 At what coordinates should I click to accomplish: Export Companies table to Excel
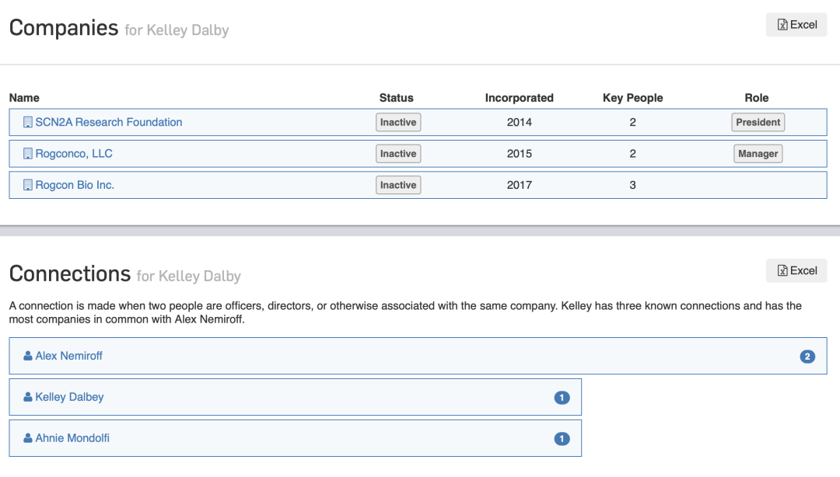[x=796, y=25]
